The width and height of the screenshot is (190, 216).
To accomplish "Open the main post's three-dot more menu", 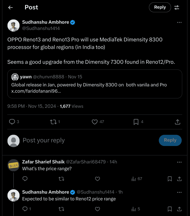I will 179,23.
